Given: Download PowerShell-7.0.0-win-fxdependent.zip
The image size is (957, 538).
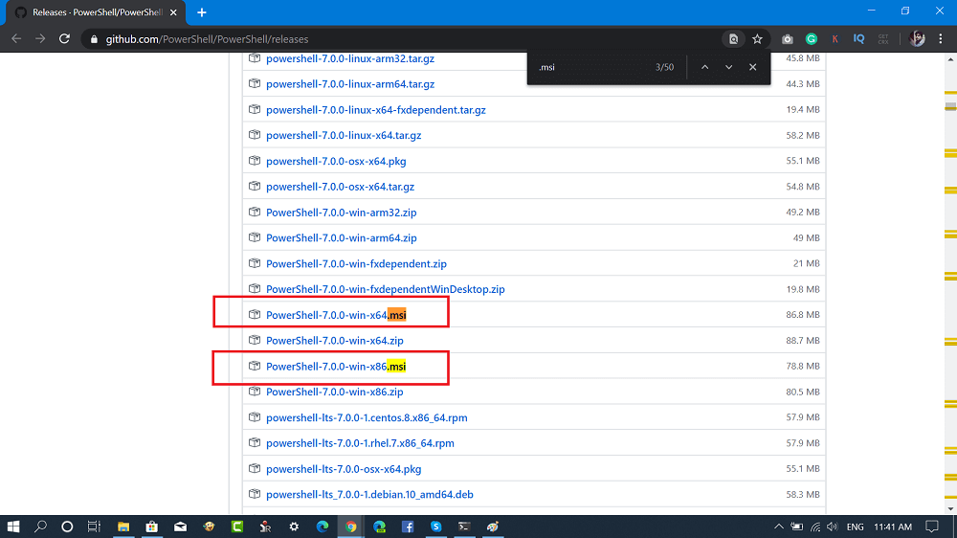Looking at the screenshot, I should (x=356, y=264).
